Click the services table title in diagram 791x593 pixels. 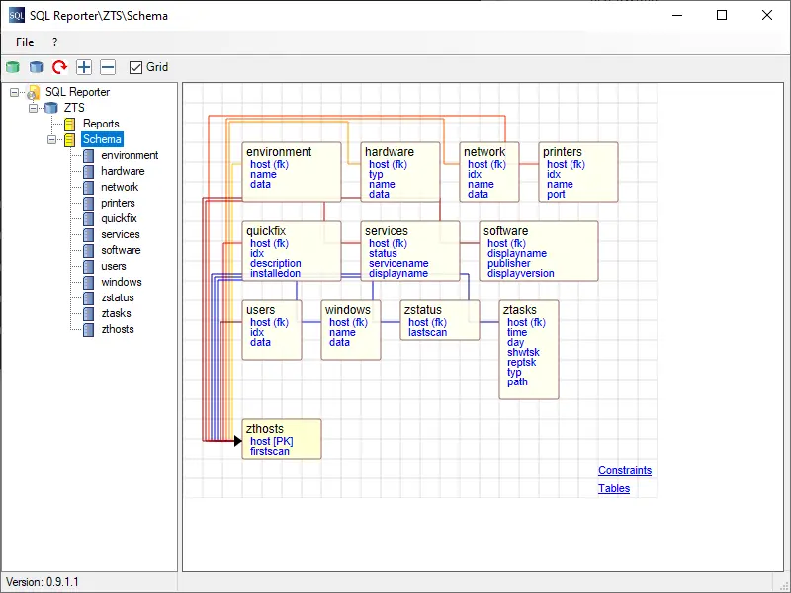[386, 231]
